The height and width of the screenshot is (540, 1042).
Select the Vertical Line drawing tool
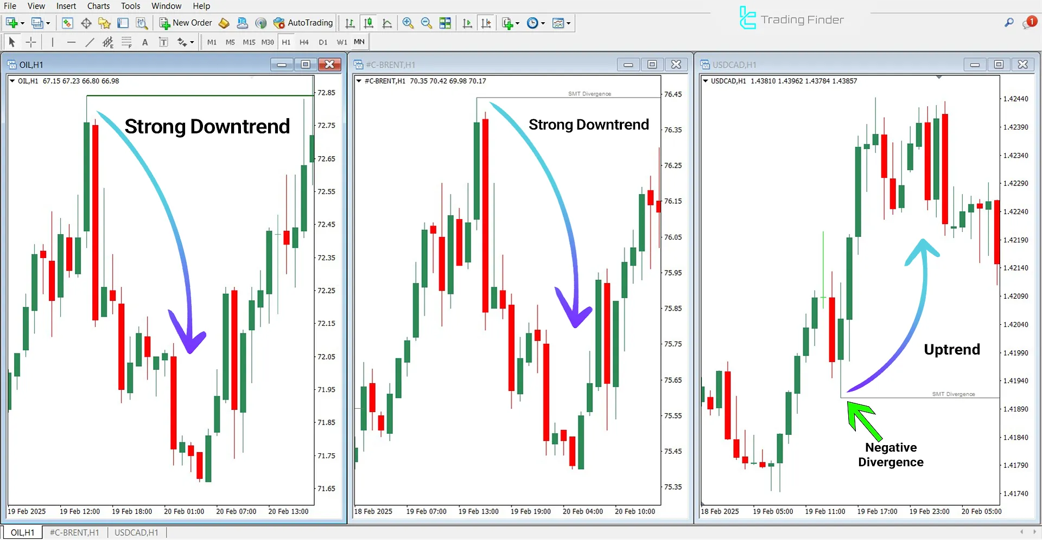[x=53, y=42]
